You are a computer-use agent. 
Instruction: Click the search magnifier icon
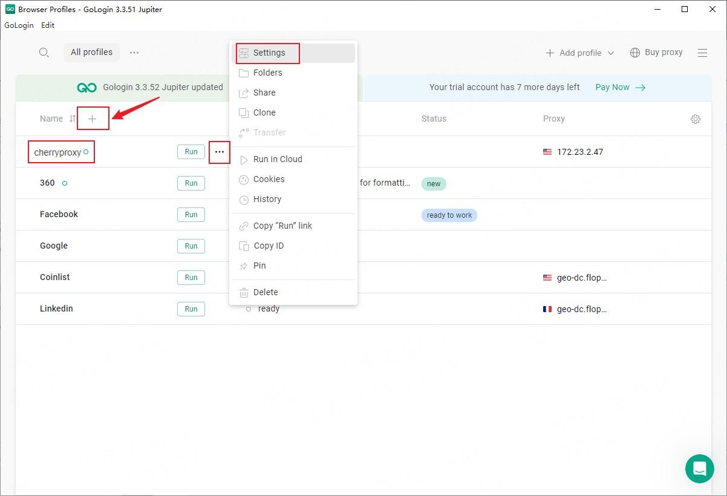click(x=44, y=53)
